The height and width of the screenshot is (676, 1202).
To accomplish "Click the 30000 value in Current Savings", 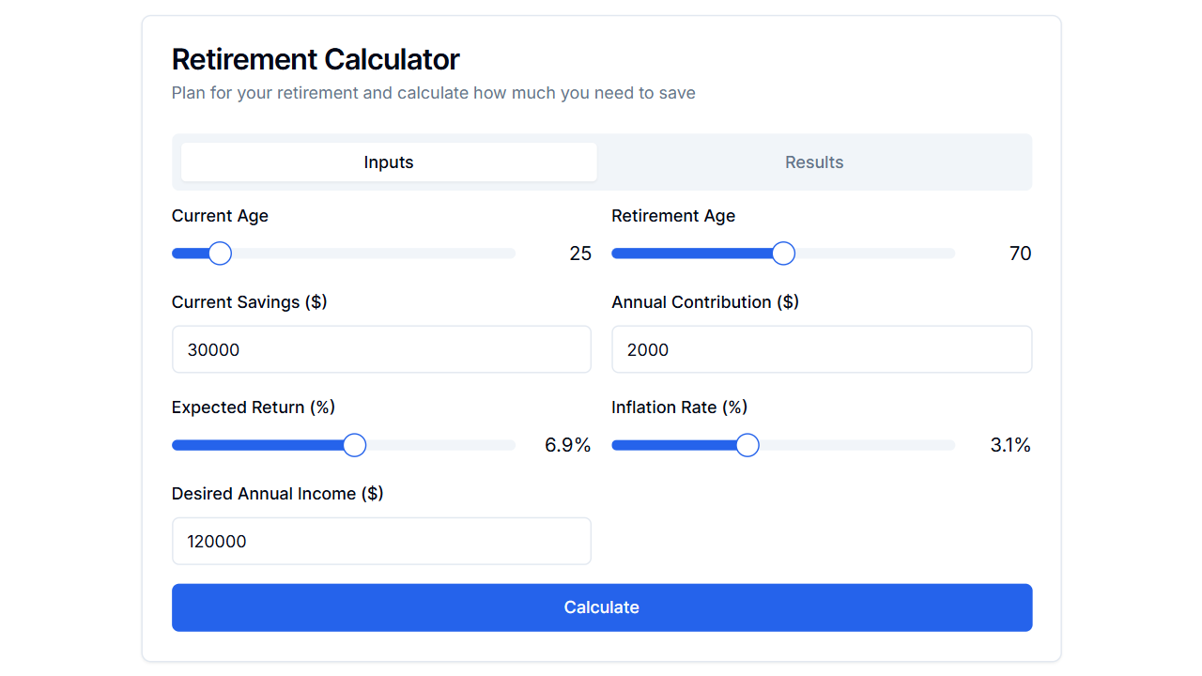I will click(x=213, y=349).
